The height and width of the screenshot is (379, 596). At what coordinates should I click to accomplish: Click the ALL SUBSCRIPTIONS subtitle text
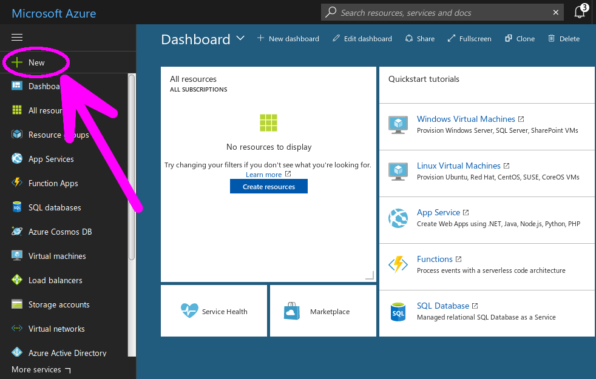[198, 90]
